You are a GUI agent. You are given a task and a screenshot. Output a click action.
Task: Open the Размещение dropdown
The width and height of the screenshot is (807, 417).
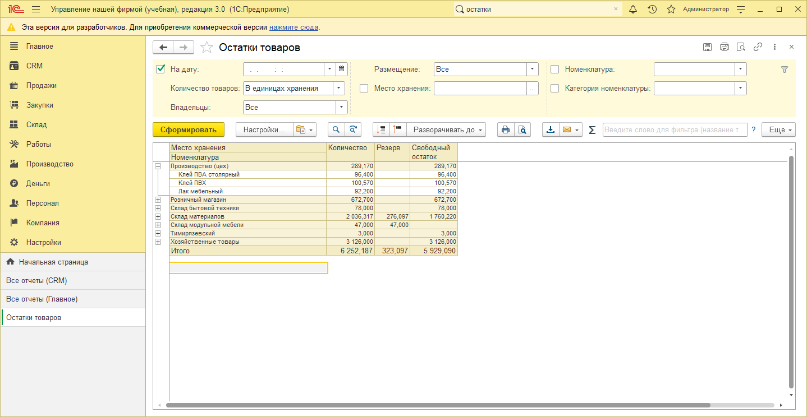pyautogui.click(x=533, y=69)
